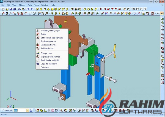Open the Command history dropdown arrow
165x117 pixels.
click(x=28, y=110)
